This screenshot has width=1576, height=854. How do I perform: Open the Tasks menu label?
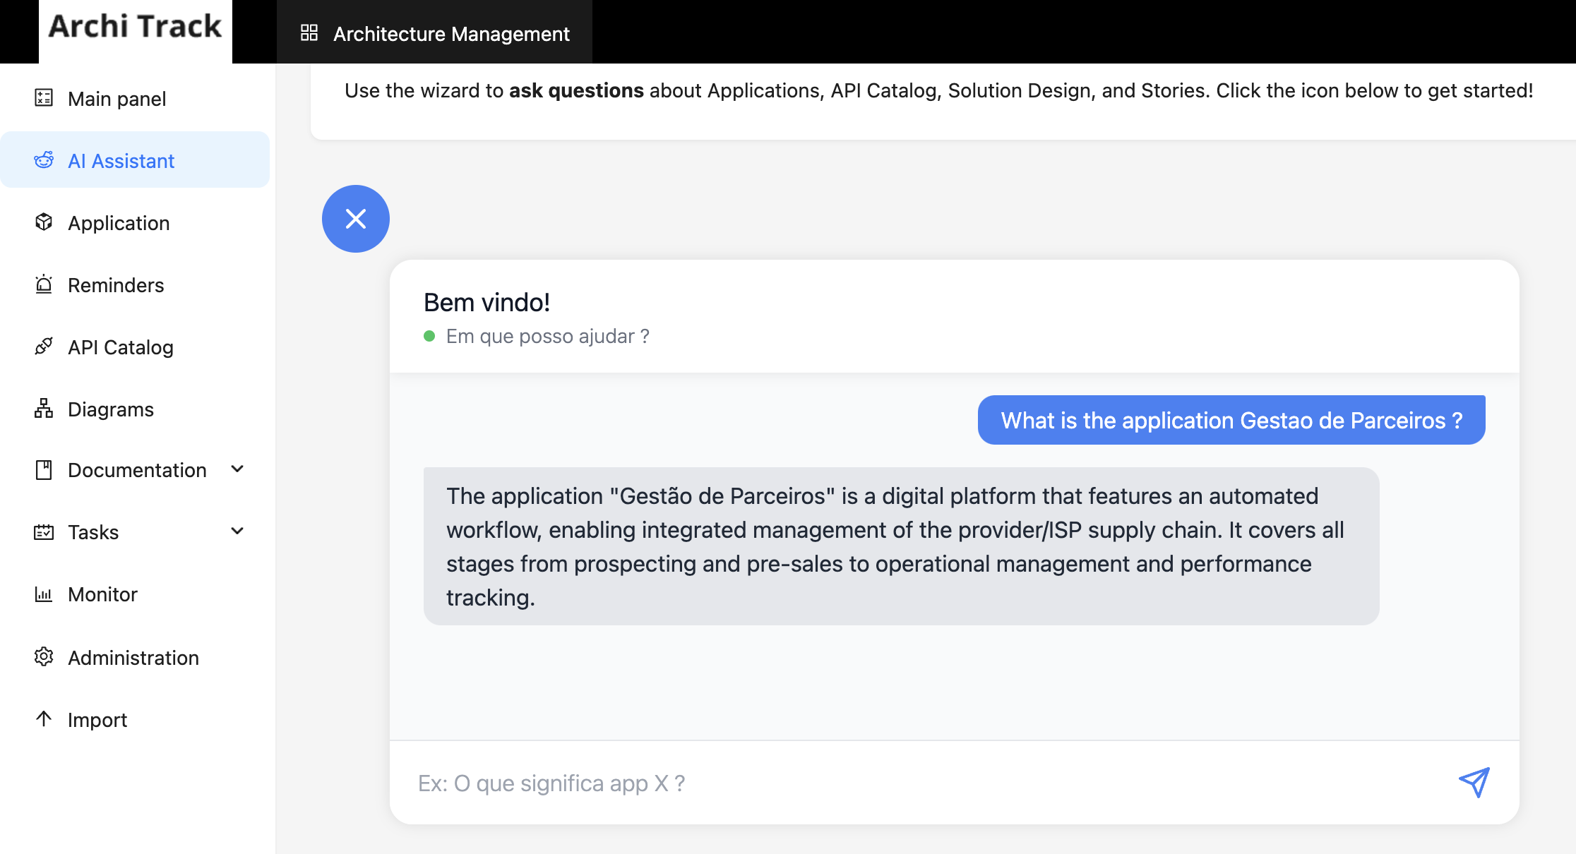(x=93, y=532)
